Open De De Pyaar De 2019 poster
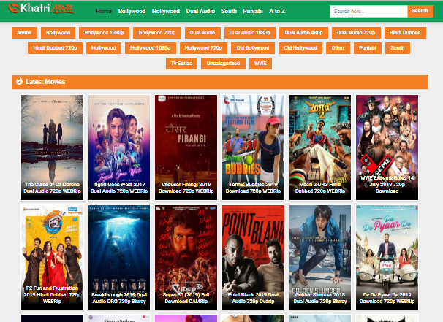The height and width of the screenshot is (322, 443). 387,257
